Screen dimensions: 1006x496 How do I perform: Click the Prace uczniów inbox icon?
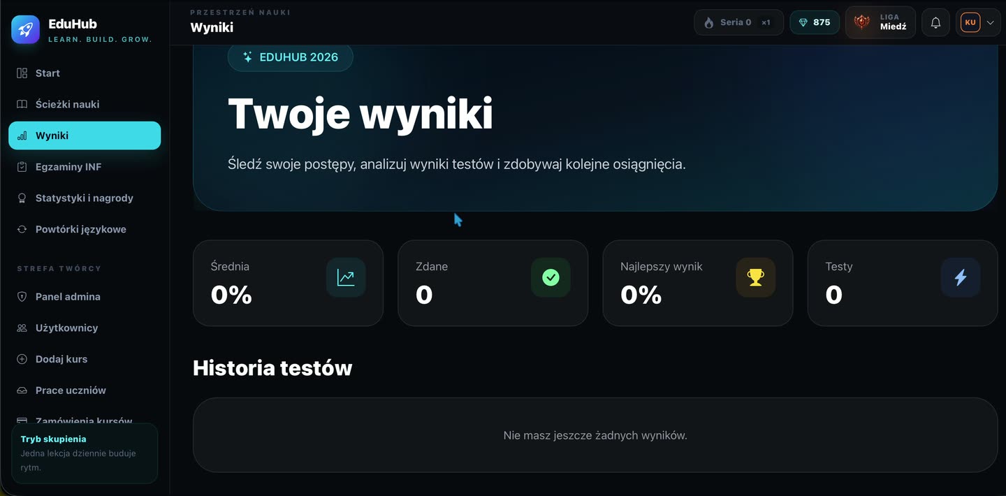point(22,391)
